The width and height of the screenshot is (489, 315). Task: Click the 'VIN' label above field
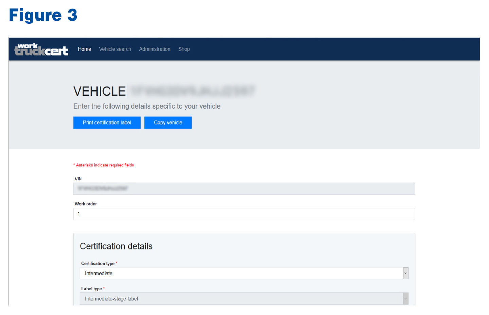(78, 179)
